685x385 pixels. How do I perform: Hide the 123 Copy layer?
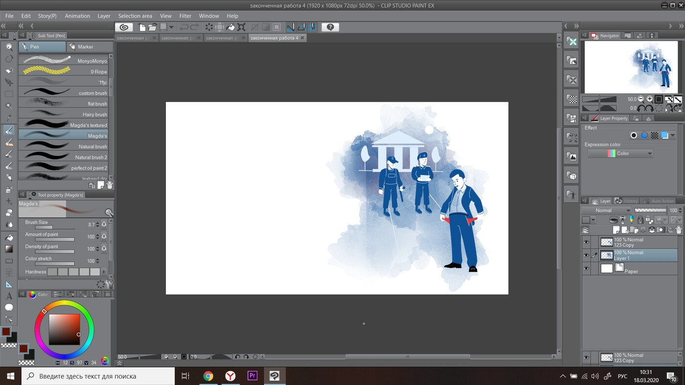pos(586,242)
